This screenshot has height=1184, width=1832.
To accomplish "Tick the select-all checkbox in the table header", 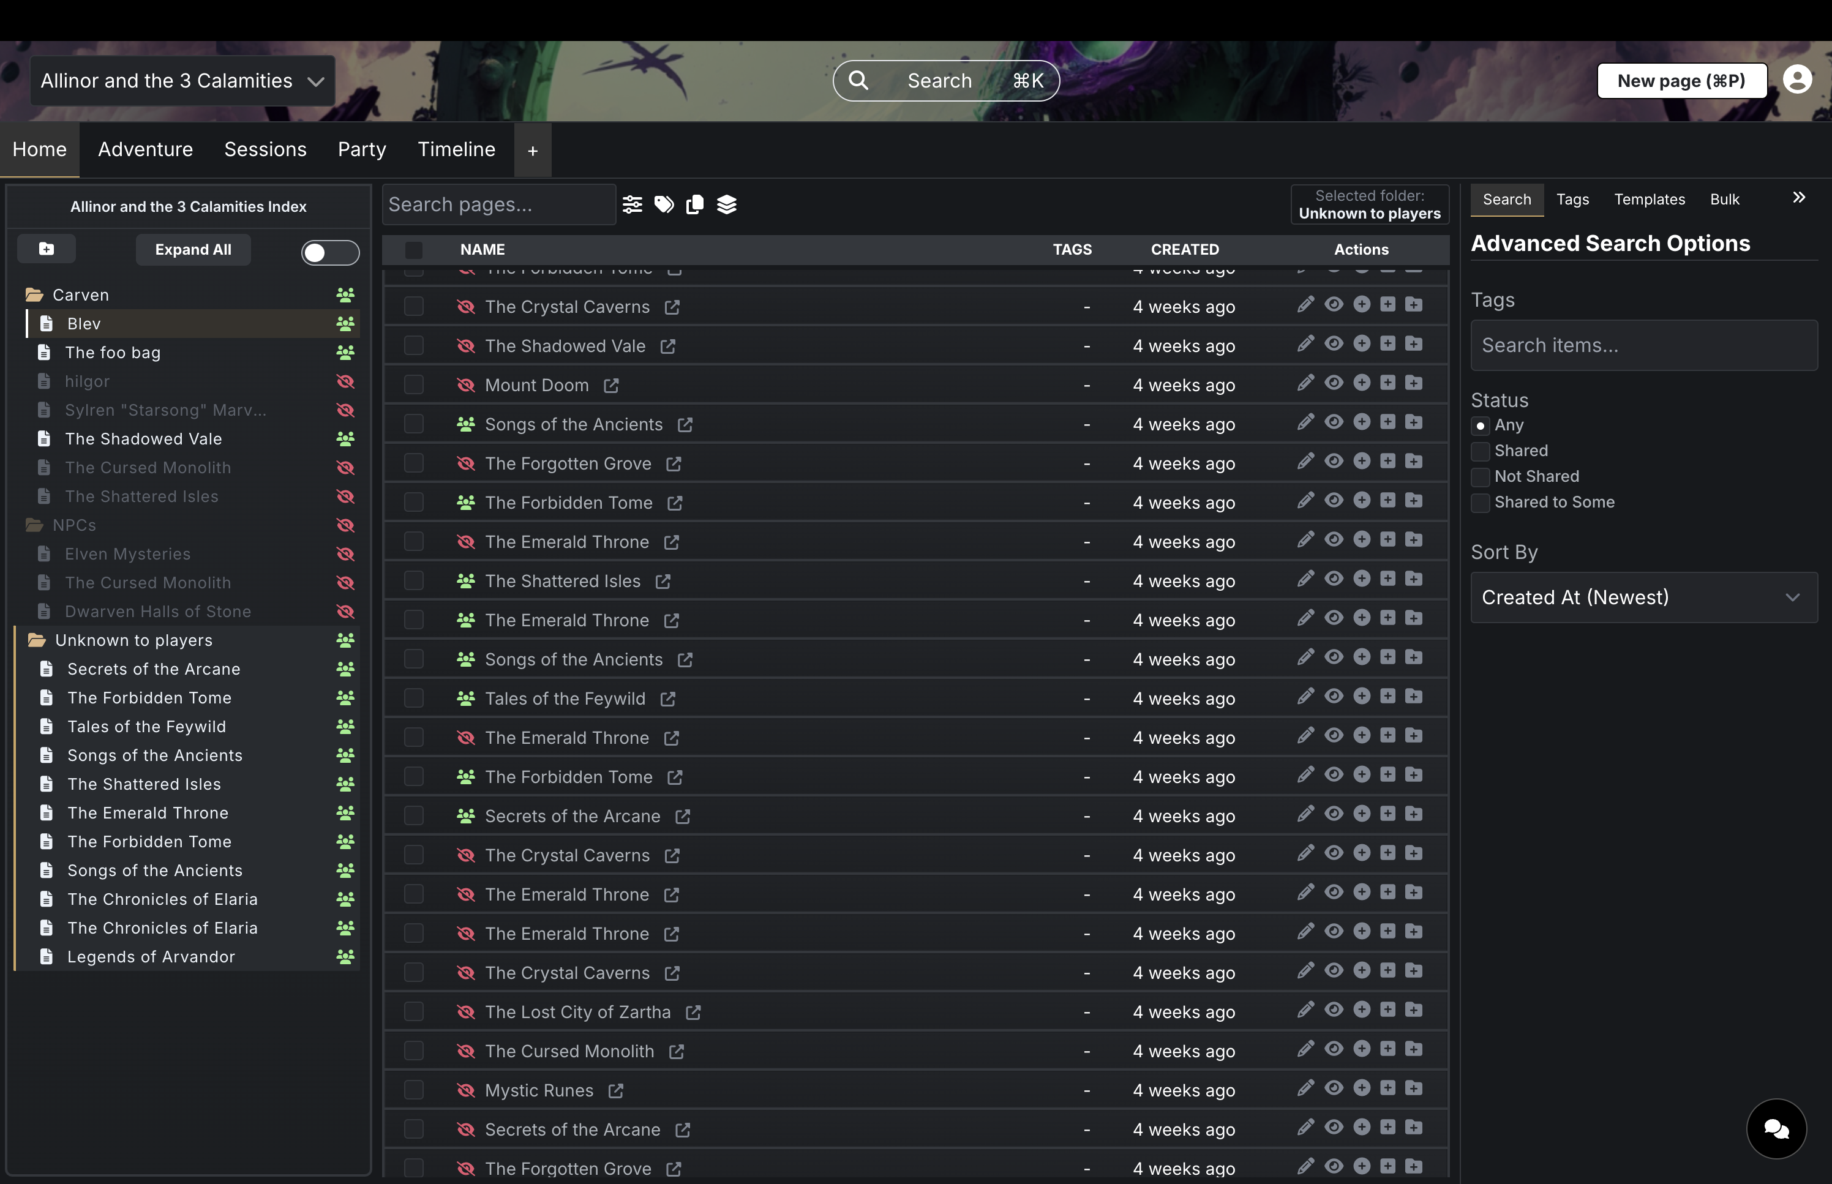I will point(413,250).
